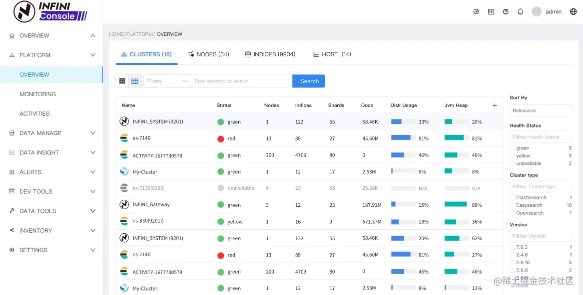Open the Filters dropdown
Image resolution: width=583 pixels, height=295 pixels.
(x=167, y=81)
